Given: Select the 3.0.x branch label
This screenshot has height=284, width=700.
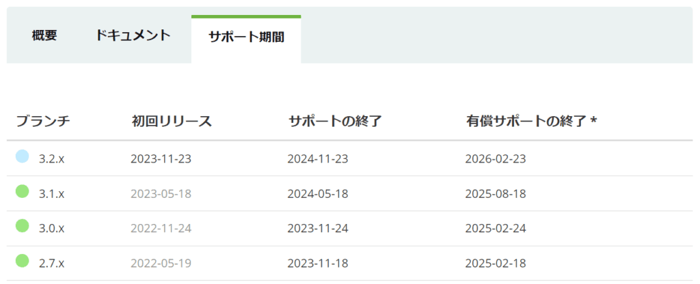Looking at the screenshot, I should click(52, 228).
